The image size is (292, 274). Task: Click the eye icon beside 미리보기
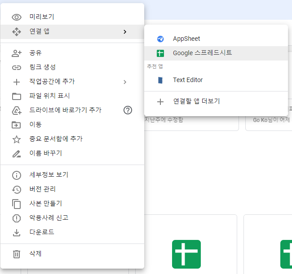[17, 17]
